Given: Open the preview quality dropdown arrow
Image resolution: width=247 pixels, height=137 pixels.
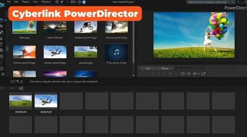Looking at the screenshot, I should point(207,68).
